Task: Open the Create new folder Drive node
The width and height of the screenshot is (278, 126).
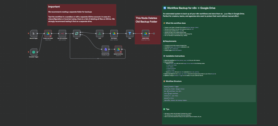Action: tap(48, 33)
